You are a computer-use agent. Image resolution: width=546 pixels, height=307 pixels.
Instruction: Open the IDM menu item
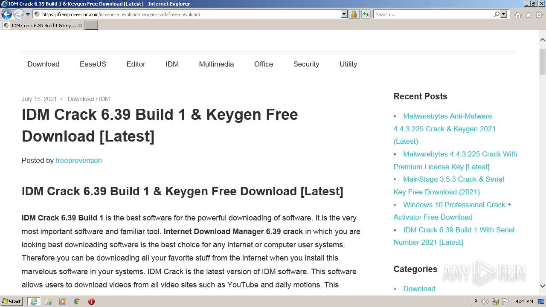click(x=172, y=64)
